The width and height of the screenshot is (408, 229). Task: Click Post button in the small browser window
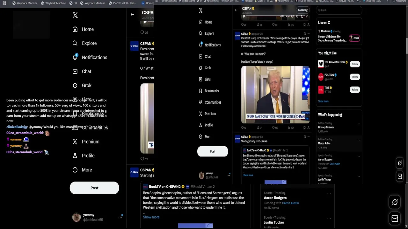[x=213, y=151]
